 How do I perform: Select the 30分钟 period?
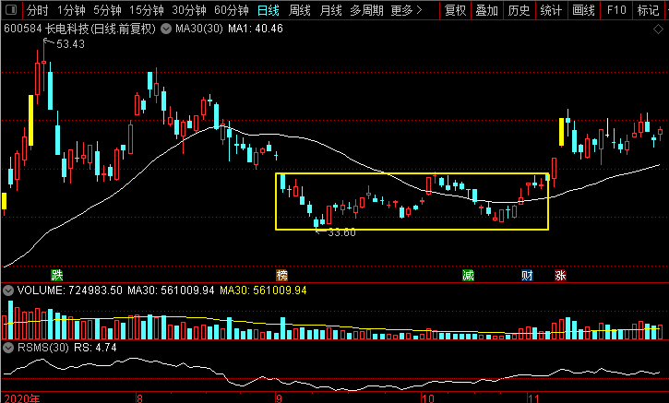pos(189,10)
